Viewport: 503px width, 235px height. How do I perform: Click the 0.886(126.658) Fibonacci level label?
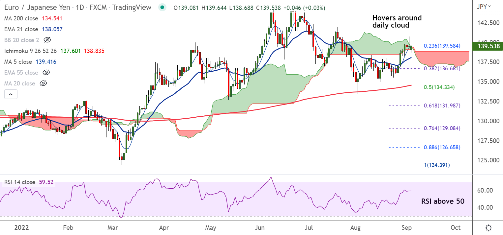point(442,147)
